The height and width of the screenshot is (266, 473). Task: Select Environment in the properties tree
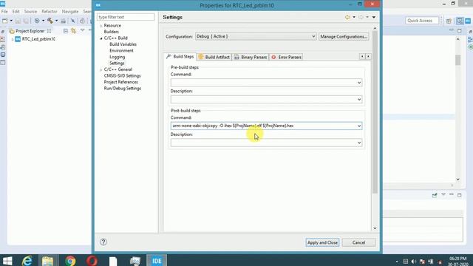click(121, 51)
